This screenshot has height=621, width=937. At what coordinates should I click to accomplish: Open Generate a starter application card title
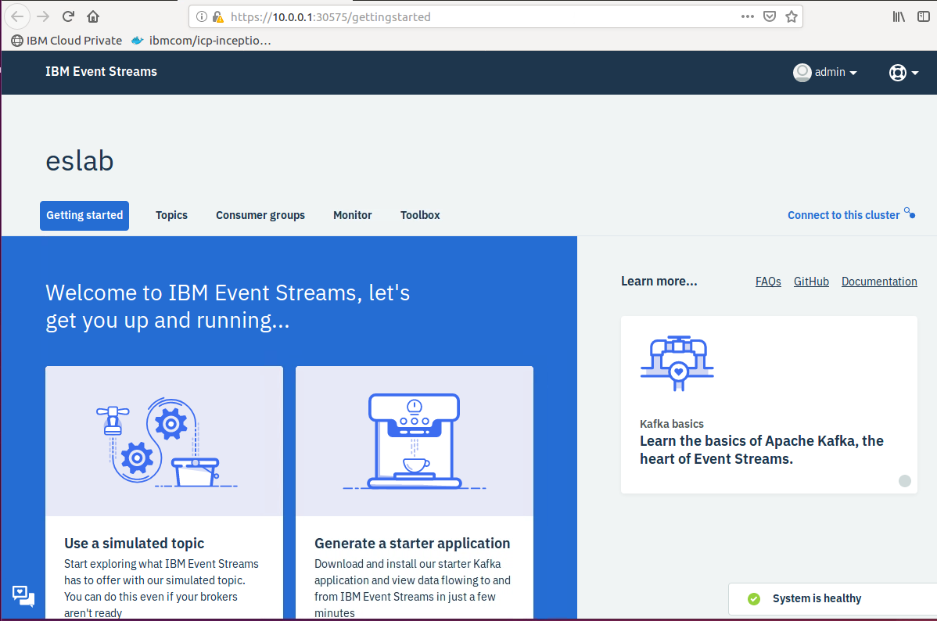(412, 544)
